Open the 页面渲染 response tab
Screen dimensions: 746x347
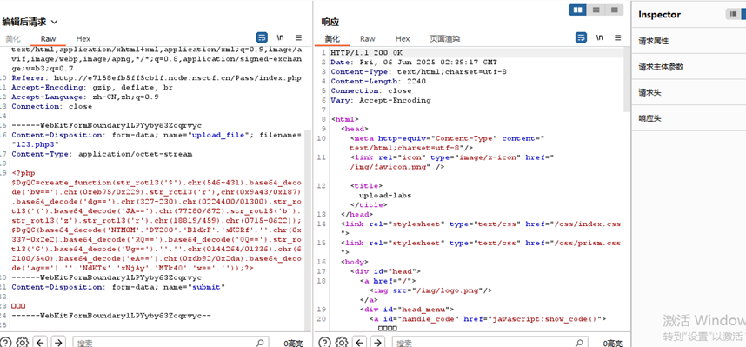click(x=445, y=38)
